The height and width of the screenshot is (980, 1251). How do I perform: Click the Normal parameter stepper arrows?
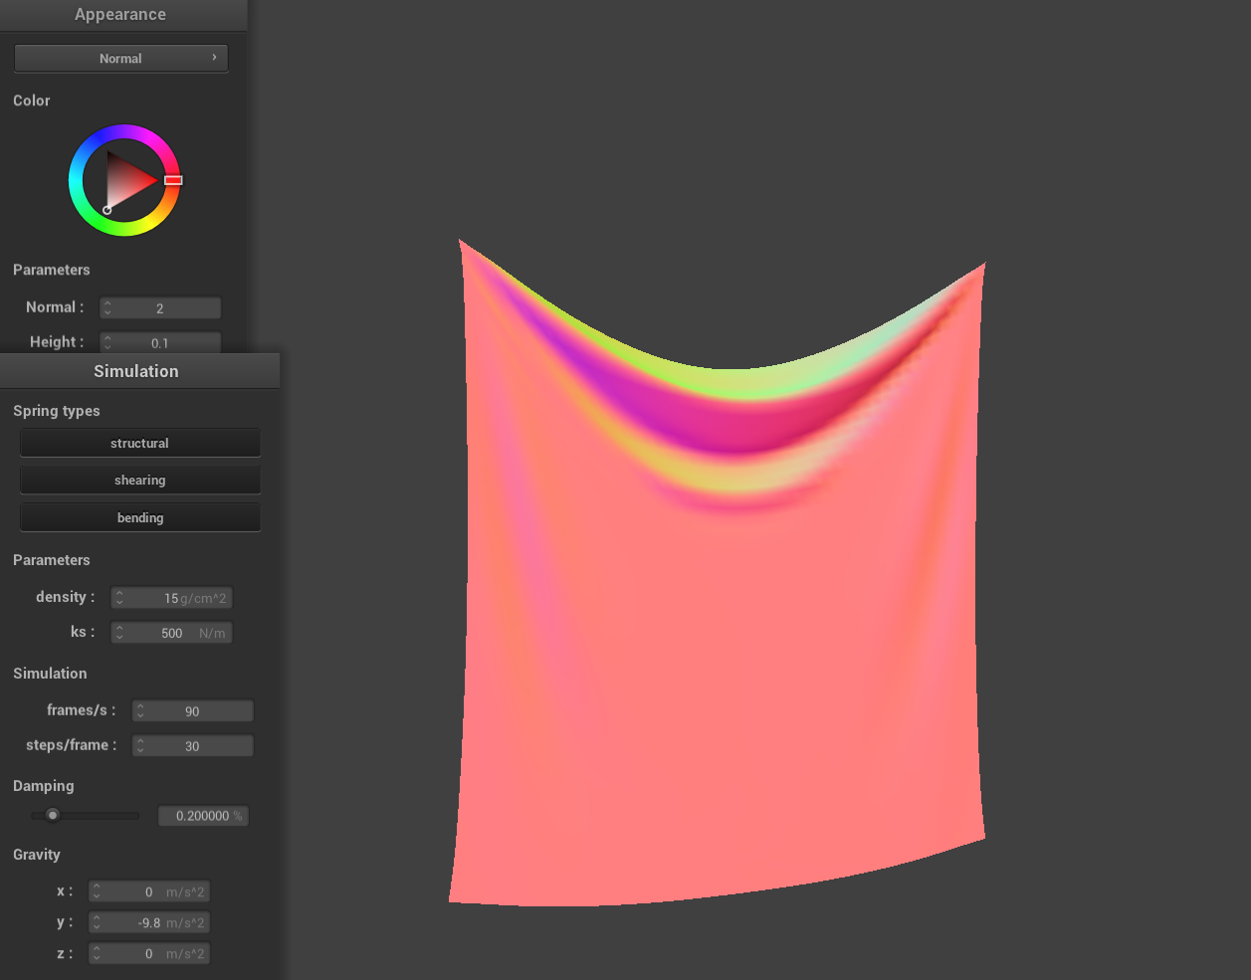pos(107,308)
